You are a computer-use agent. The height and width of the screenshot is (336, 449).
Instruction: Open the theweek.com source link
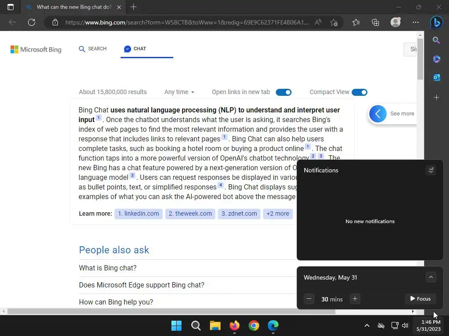coord(190,213)
